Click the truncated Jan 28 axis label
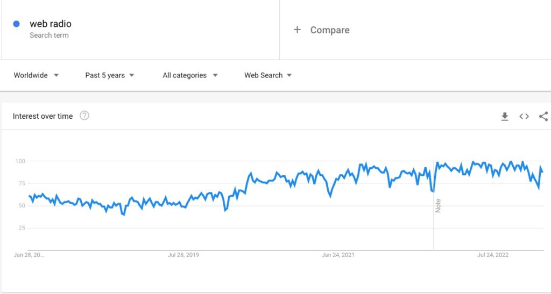 tap(29, 255)
